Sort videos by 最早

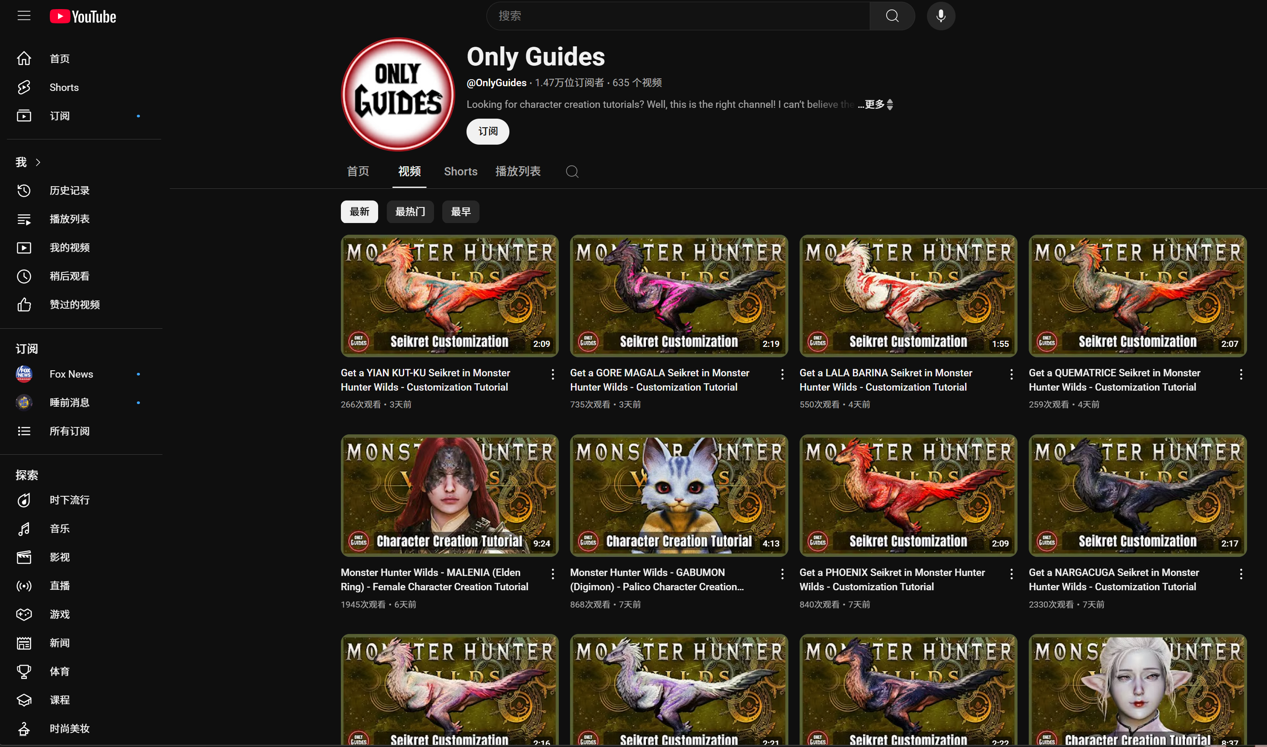pyautogui.click(x=460, y=212)
